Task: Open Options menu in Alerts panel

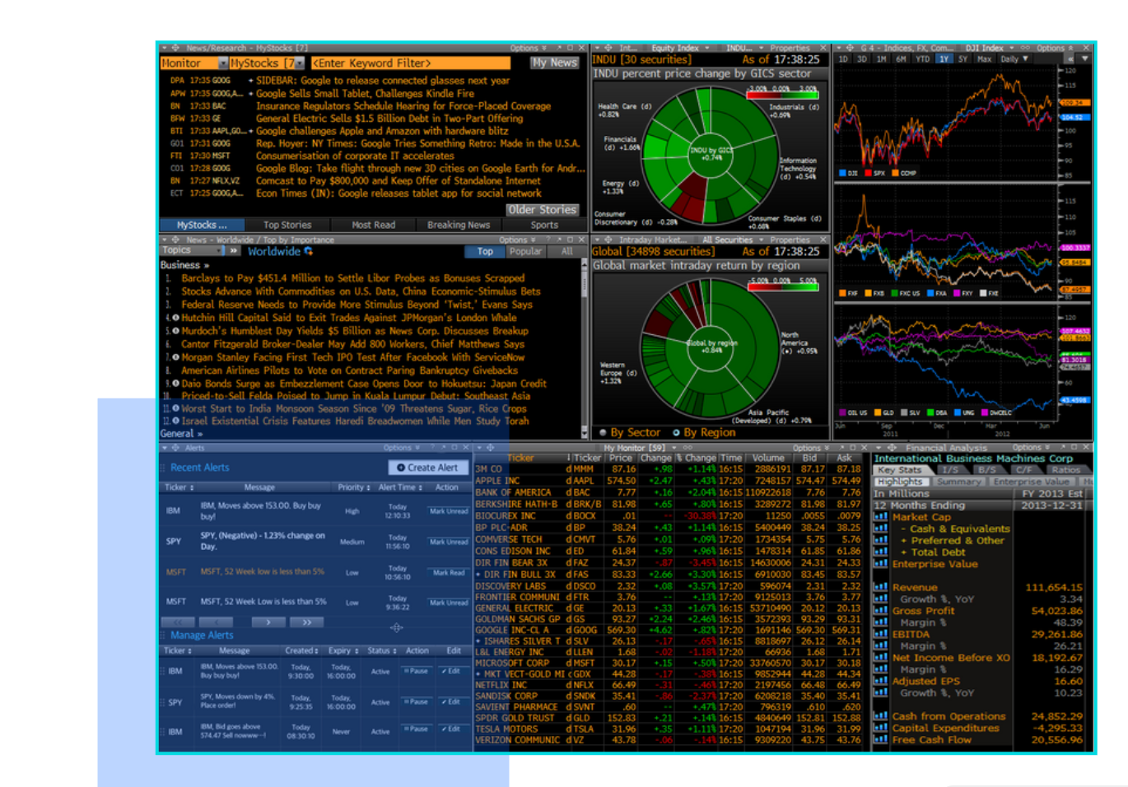Action: [x=402, y=448]
